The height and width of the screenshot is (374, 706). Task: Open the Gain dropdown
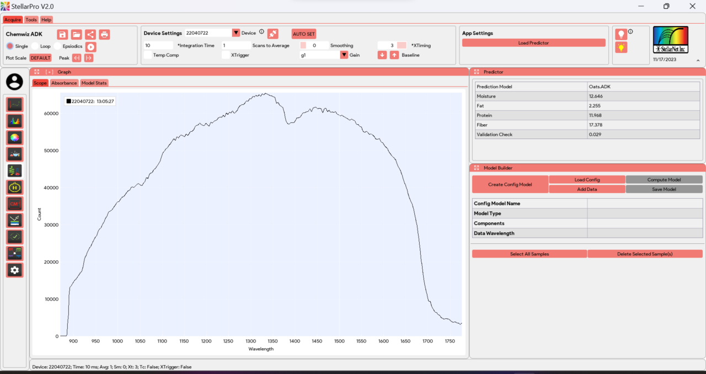point(344,55)
